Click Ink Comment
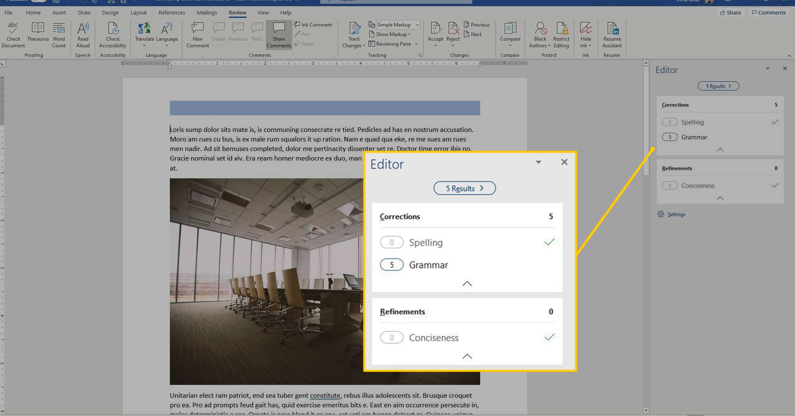Viewport: 795px width, 416px height. 313,24
